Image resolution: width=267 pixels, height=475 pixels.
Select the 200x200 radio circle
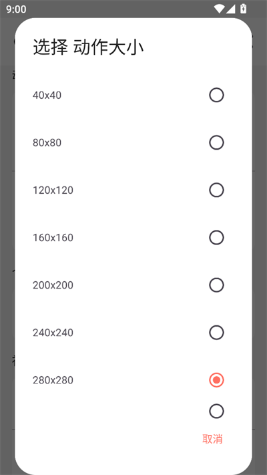(x=216, y=285)
